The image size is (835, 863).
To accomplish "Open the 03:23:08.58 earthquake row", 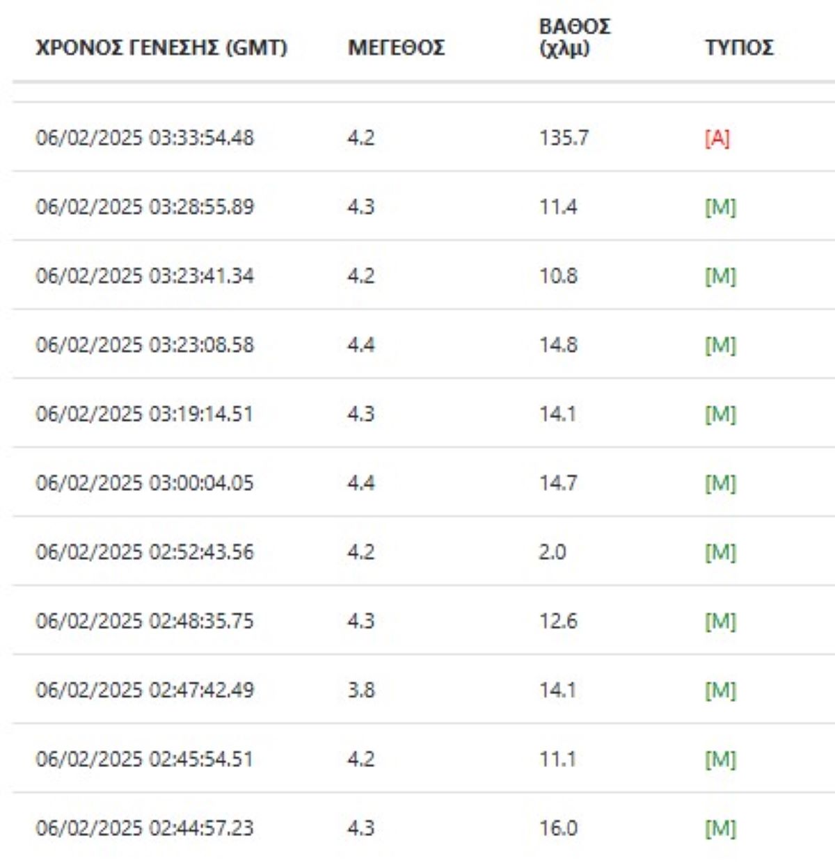I will [x=145, y=345].
